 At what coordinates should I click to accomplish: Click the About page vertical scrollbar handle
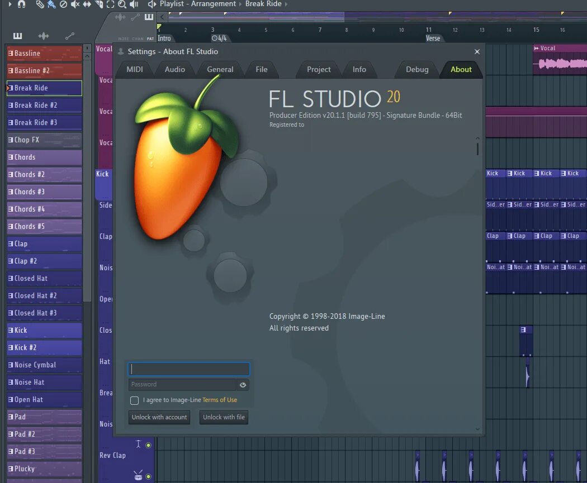point(477,149)
